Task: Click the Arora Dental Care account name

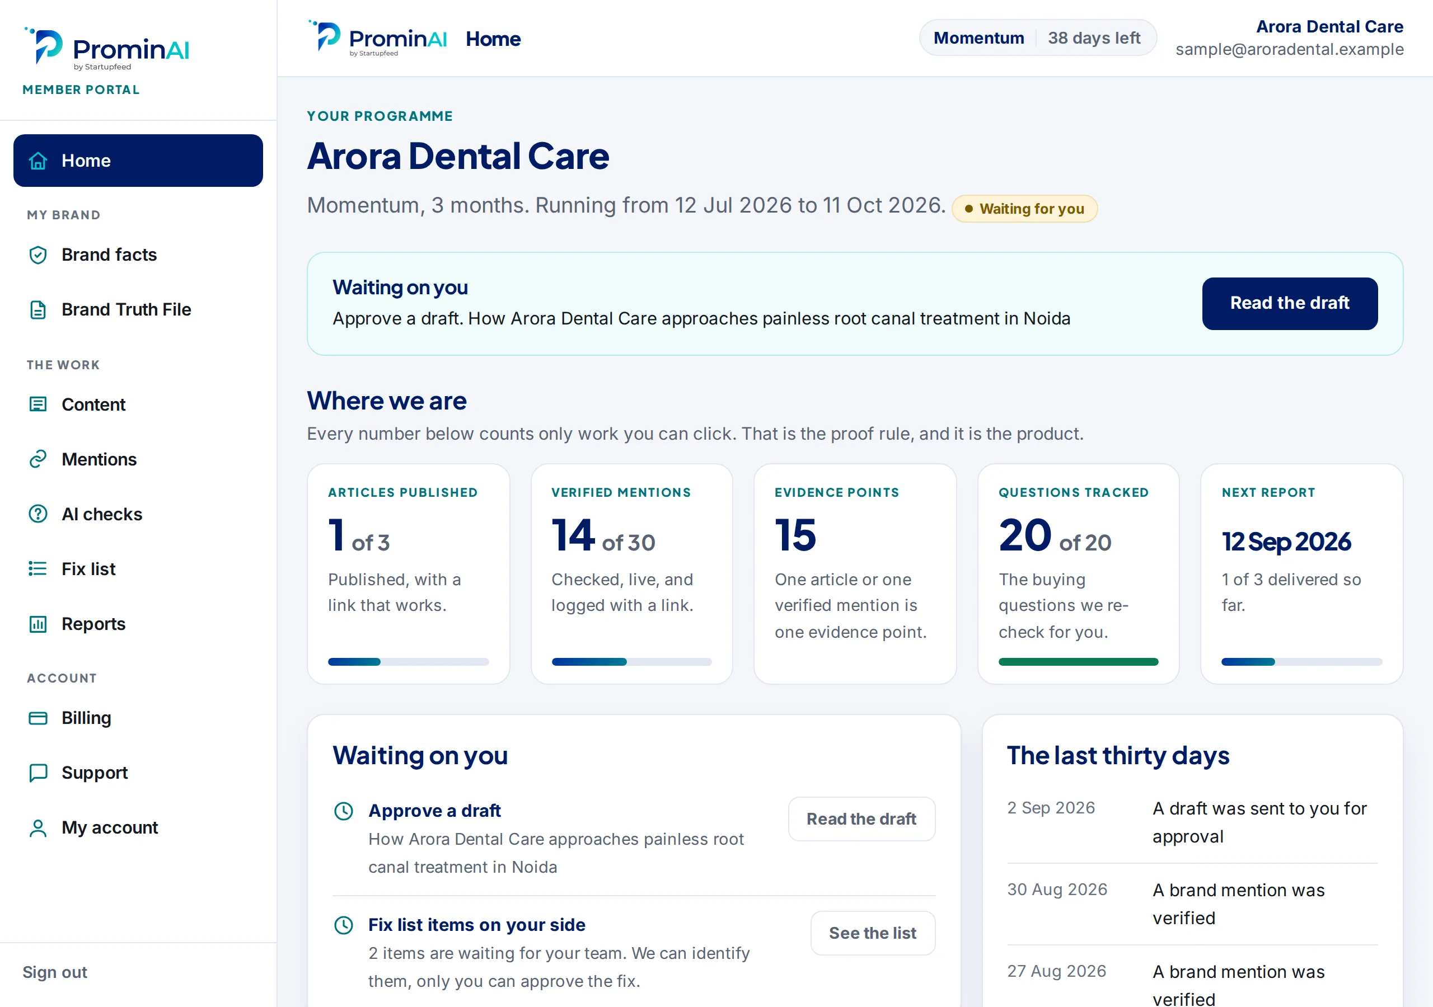Action: pyautogui.click(x=1329, y=26)
